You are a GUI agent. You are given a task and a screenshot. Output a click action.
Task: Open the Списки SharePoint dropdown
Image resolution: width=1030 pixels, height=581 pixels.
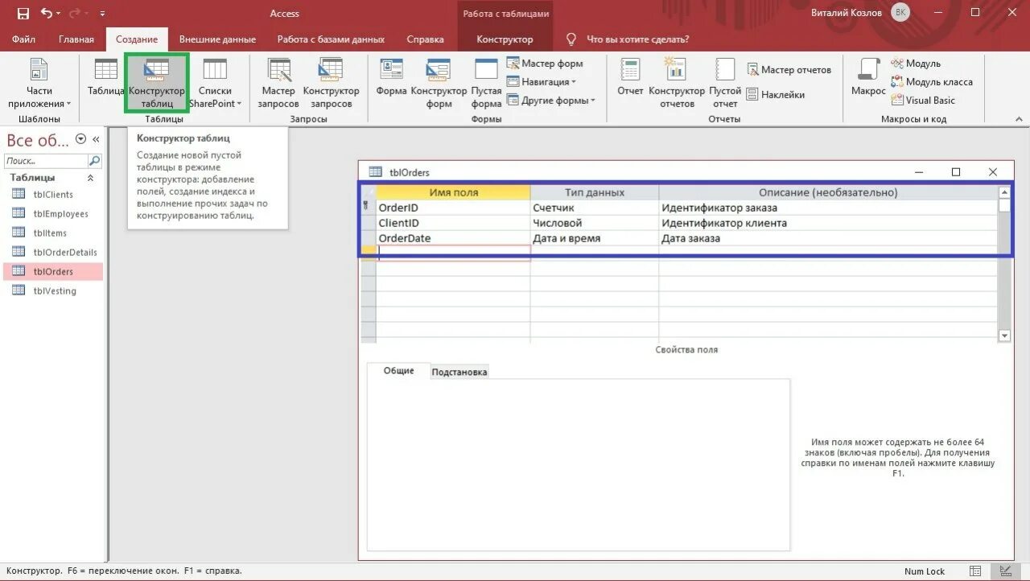[x=215, y=84]
